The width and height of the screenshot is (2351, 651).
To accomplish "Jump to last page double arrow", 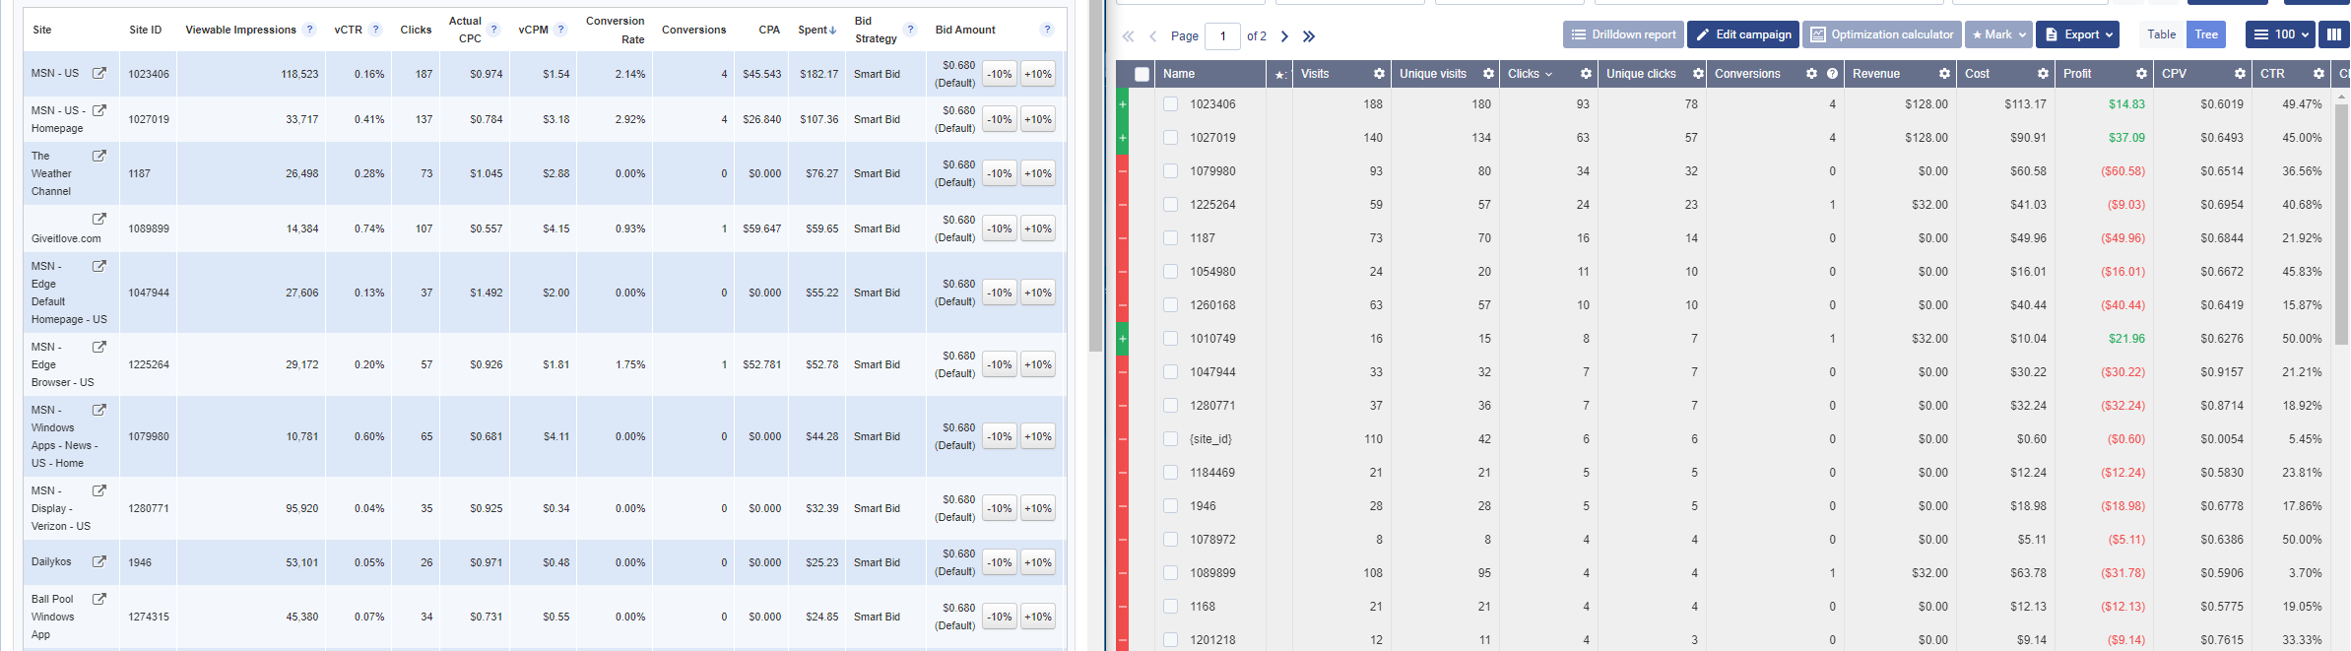I will click(x=1309, y=36).
